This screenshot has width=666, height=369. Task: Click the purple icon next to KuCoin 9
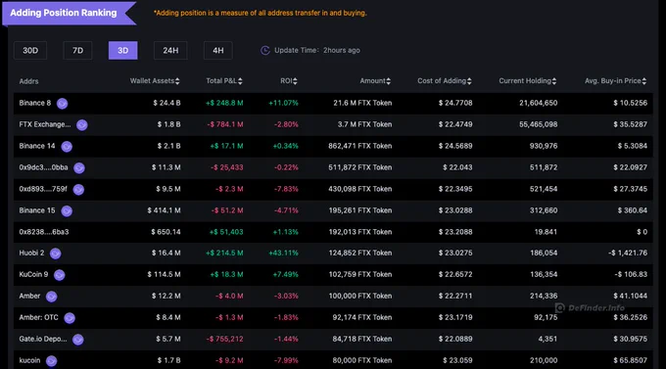[60, 275]
